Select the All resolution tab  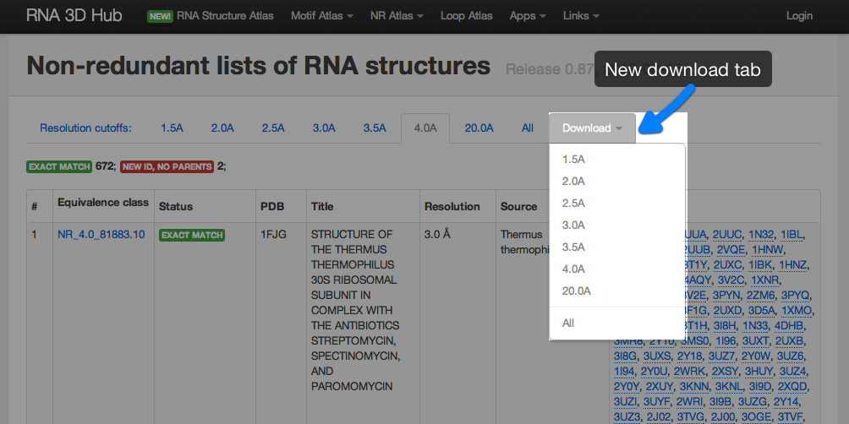528,128
